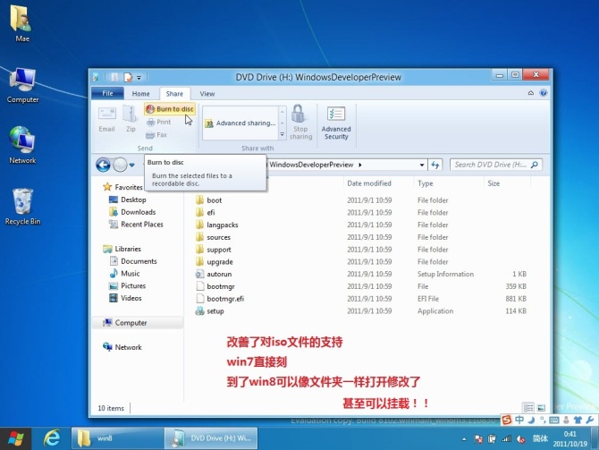
Task: Switch to details view in status bar
Action: point(528,408)
